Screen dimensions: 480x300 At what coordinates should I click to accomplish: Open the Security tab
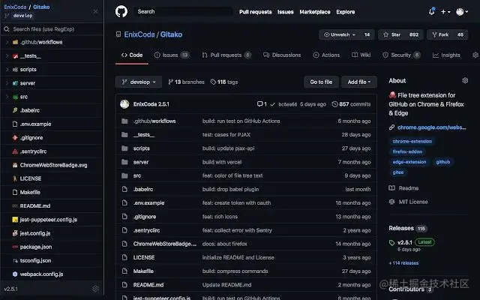(401, 55)
